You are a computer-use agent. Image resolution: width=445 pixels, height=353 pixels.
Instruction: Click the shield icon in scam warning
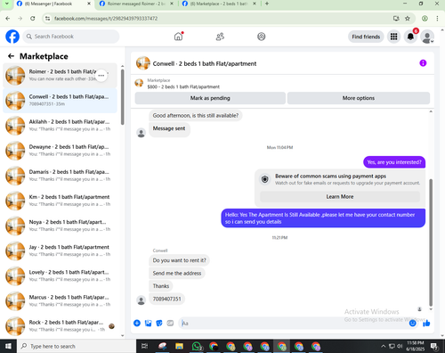coord(265,179)
